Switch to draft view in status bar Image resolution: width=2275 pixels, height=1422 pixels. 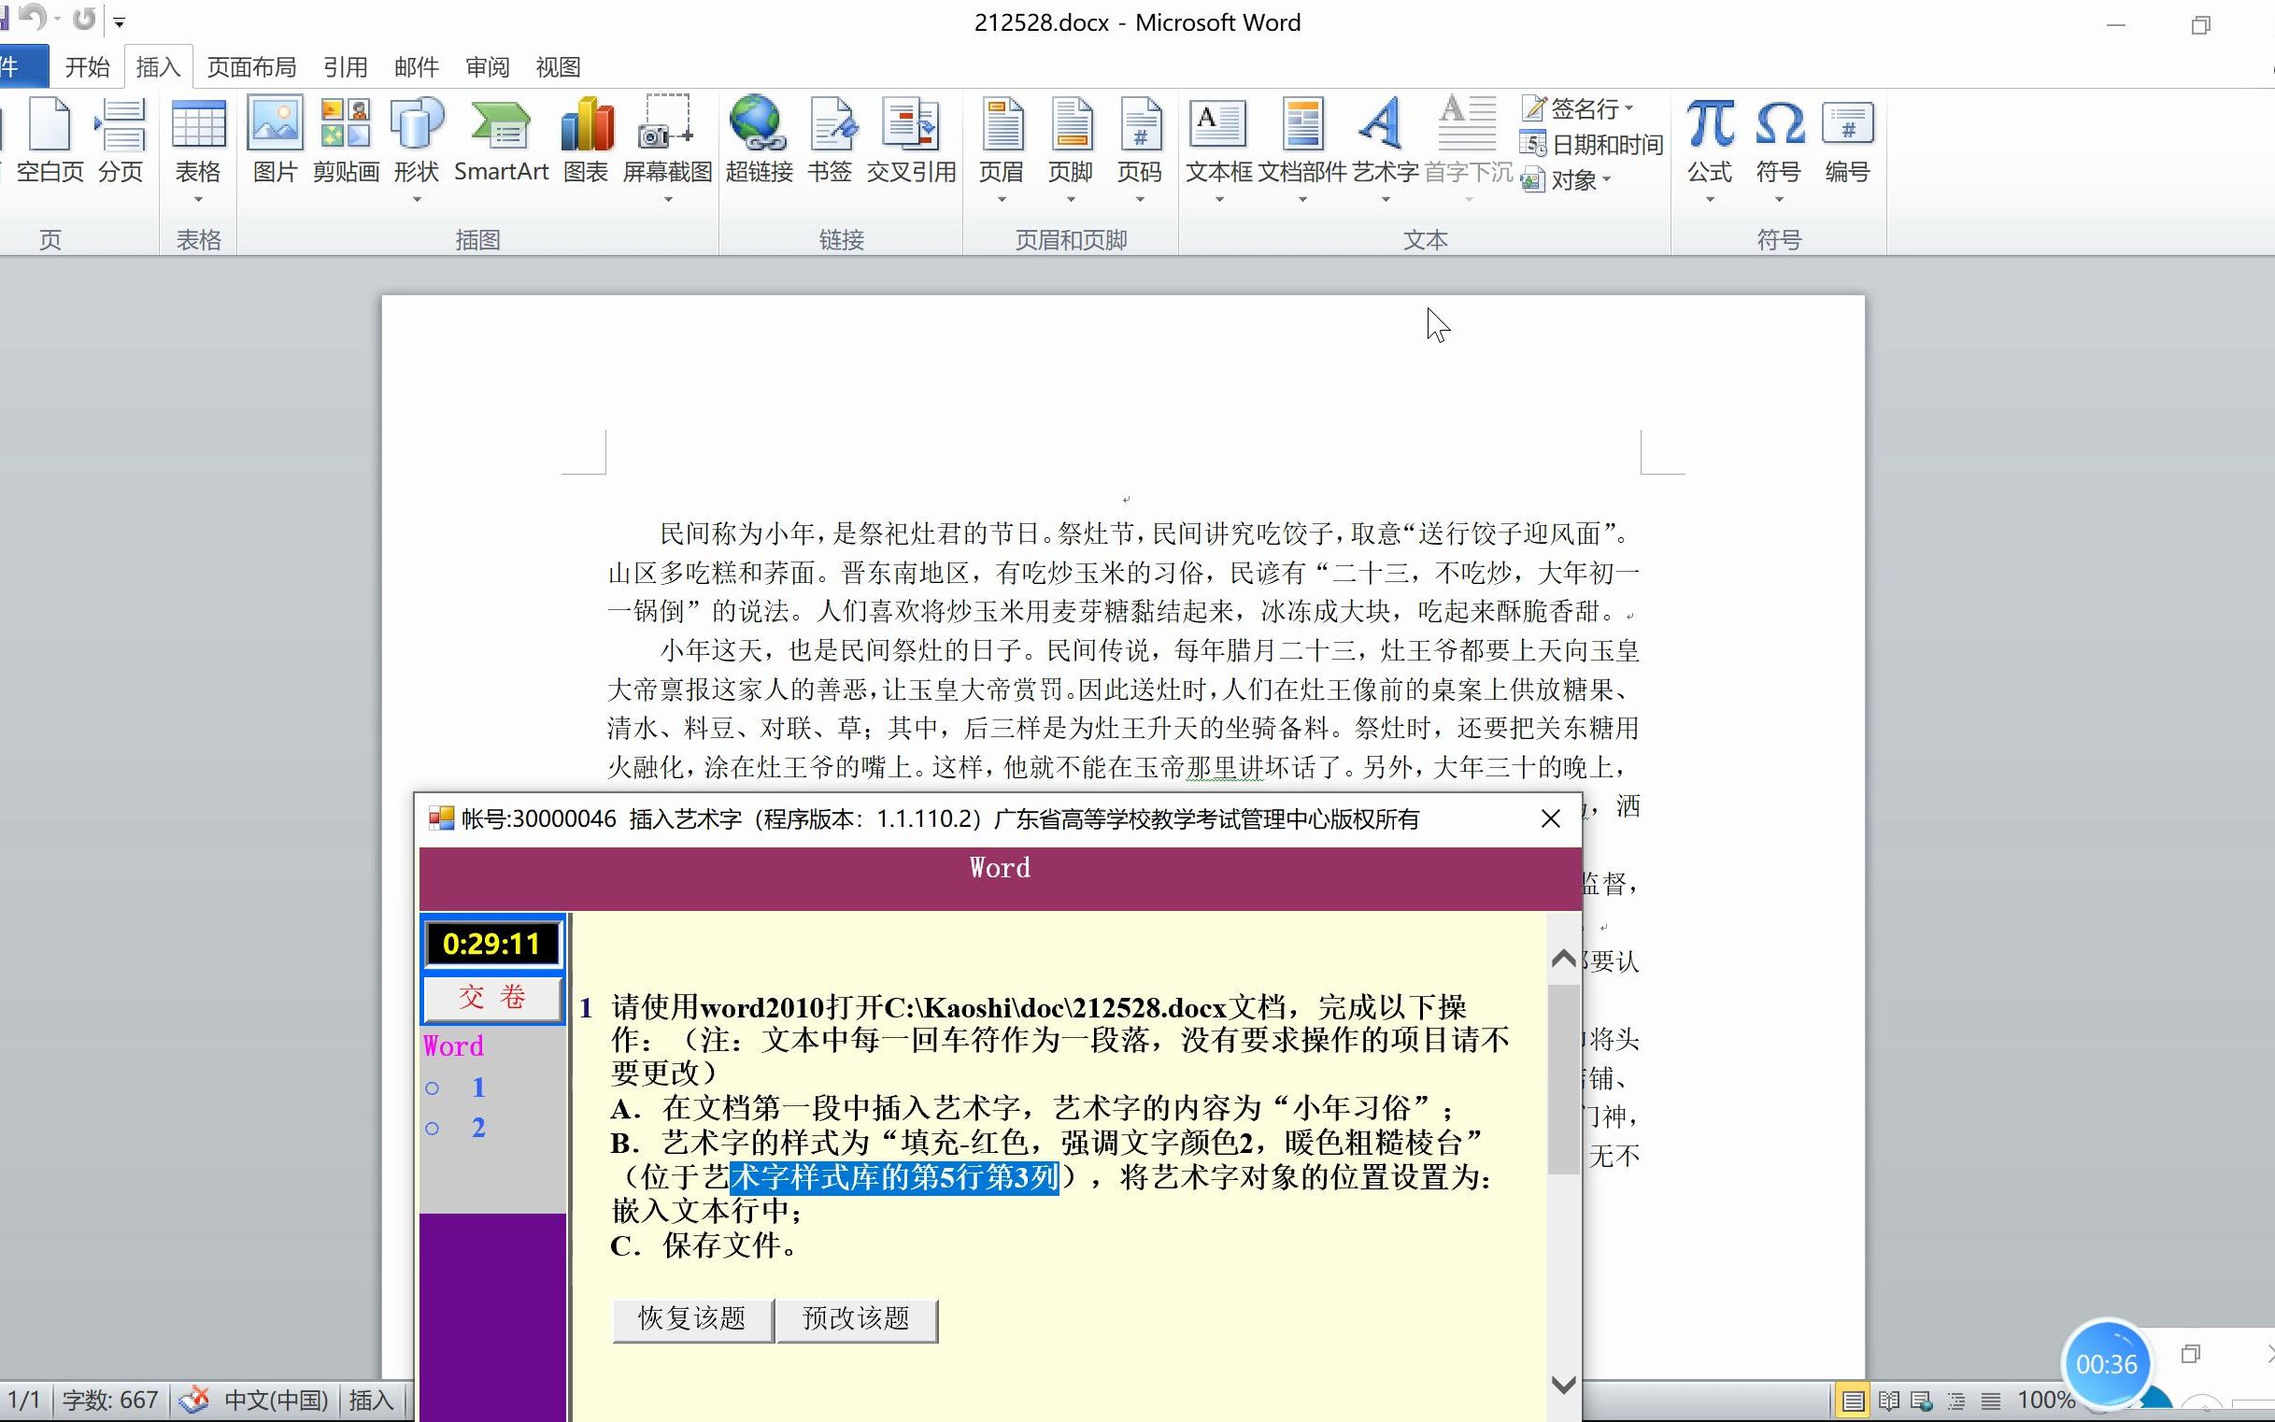(1990, 1401)
